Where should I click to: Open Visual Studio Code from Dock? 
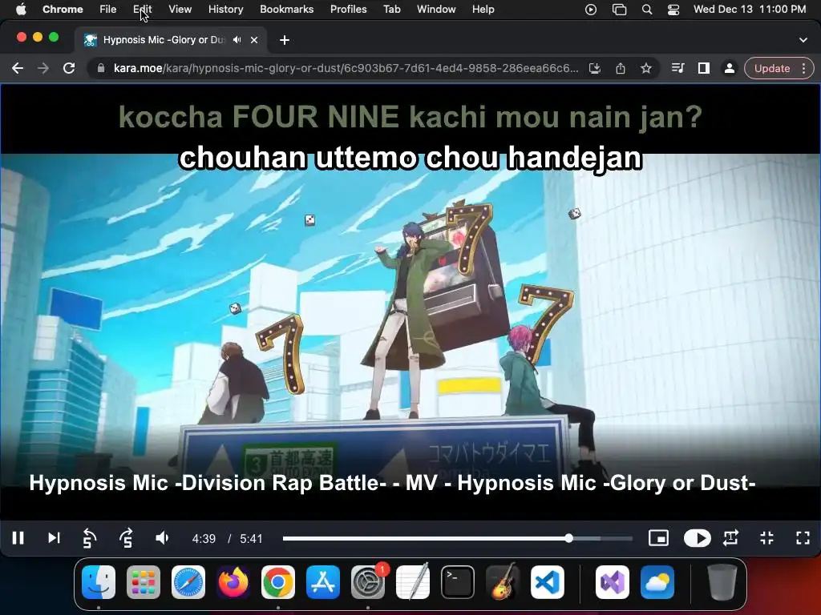point(548,582)
